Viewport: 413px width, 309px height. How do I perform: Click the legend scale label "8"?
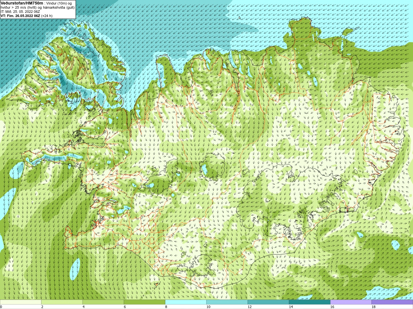(166, 307)
